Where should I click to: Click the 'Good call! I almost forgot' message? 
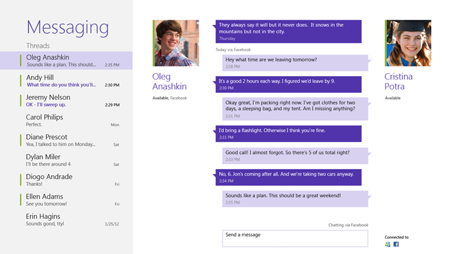click(x=295, y=156)
